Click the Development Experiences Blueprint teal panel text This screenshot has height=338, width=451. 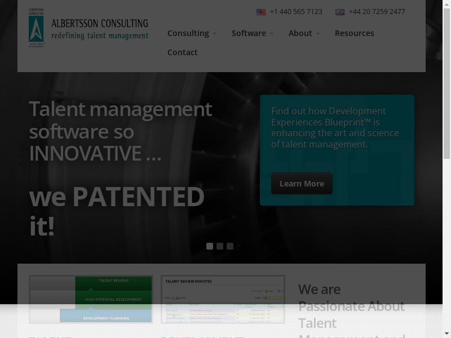pos(335,127)
